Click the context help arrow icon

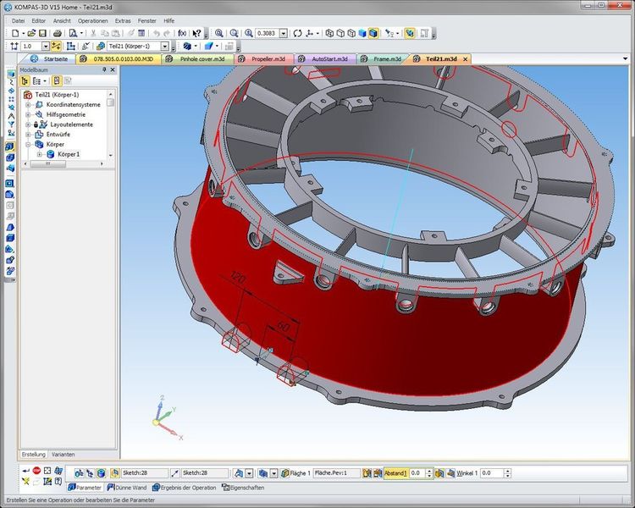point(196,33)
